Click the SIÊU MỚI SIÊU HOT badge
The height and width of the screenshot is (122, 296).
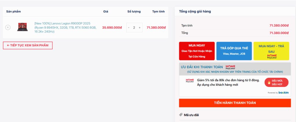276,82
